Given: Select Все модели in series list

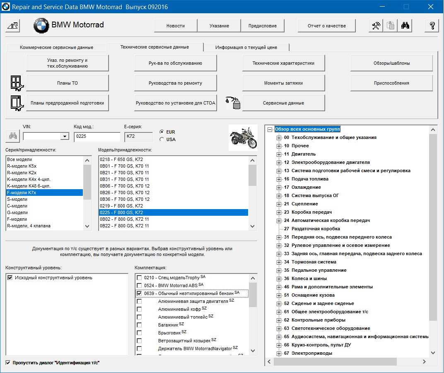Looking at the screenshot, I should (x=44, y=159).
